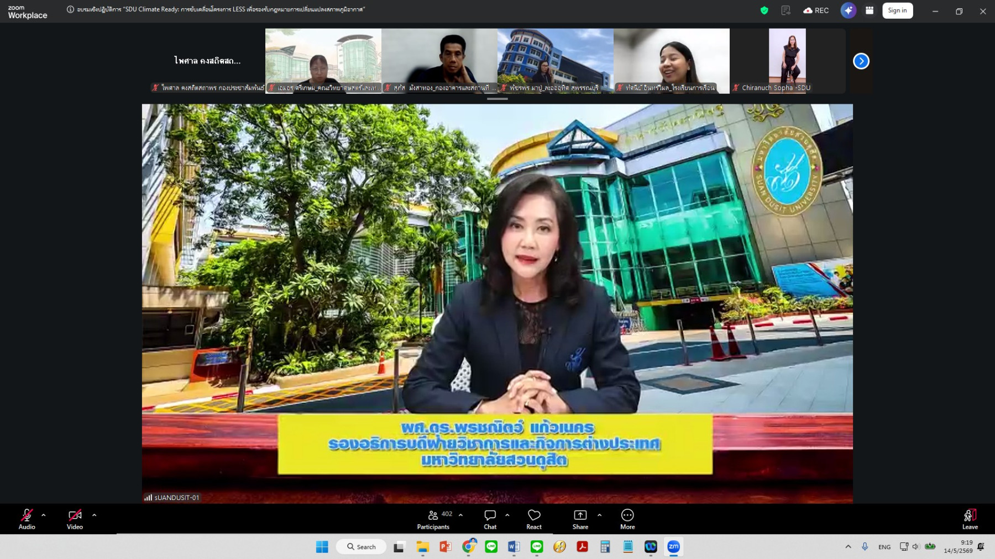The width and height of the screenshot is (995, 559).
Task: Open PowerPoint from the taskbar
Action: click(x=446, y=547)
